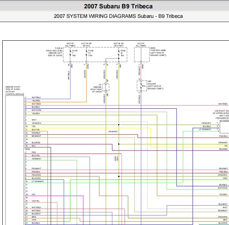Click the vertical "RED/WHT" wire label under main fuse box
The width and height of the screenshot is (229, 225).
pos(139,70)
